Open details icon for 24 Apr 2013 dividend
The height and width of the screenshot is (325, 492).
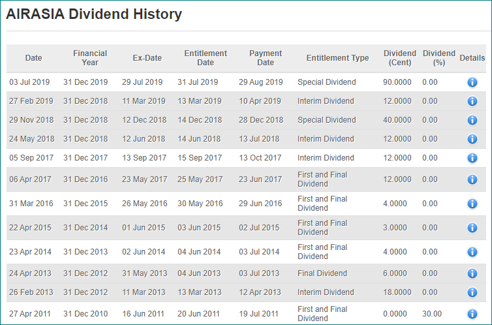click(472, 273)
